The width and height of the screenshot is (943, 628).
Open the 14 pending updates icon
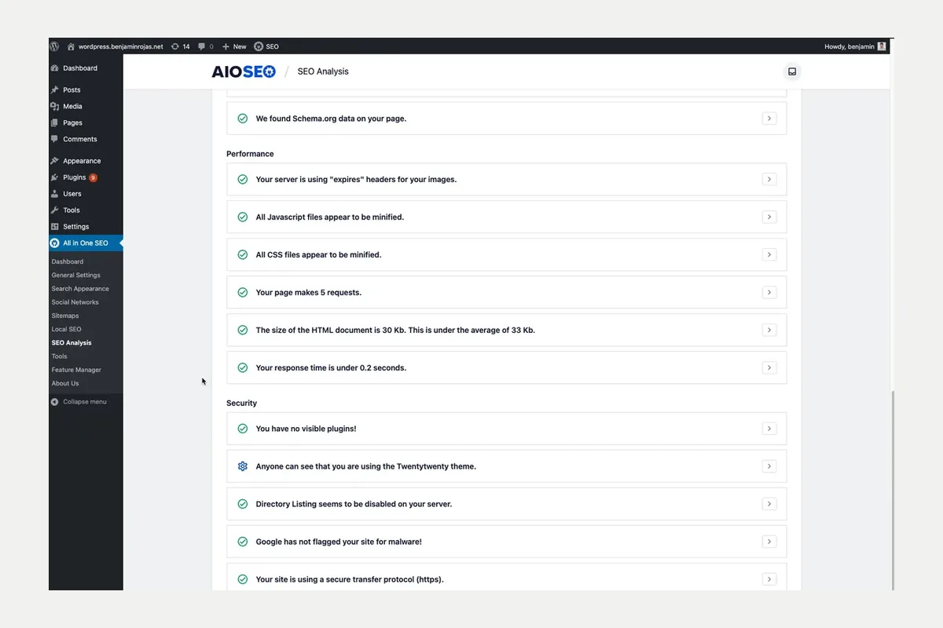click(x=174, y=46)
